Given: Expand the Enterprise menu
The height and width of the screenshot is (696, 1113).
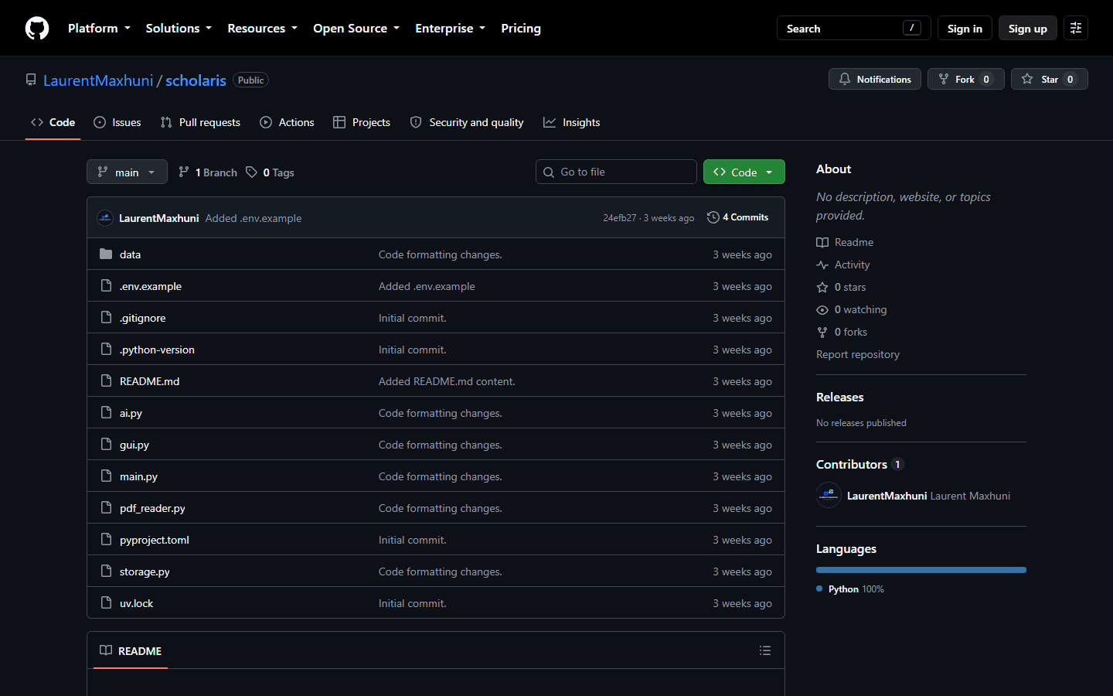Looking at the screenshot, I should [450, 28].
